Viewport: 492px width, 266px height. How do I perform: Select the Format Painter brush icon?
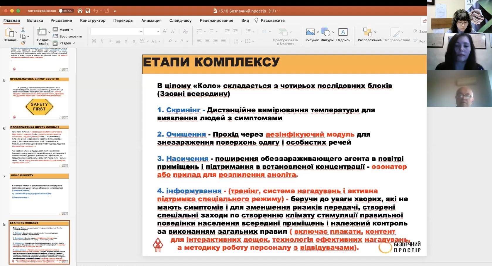[x=23, y=43]
